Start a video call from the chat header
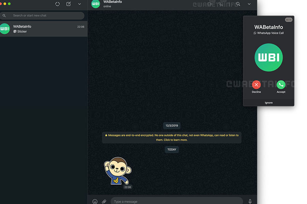The image size is (307, 204). (x=210, y=4)
